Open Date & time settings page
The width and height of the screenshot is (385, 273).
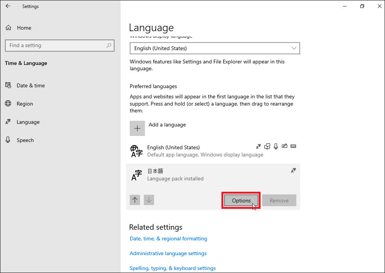(x=30, y=85)
